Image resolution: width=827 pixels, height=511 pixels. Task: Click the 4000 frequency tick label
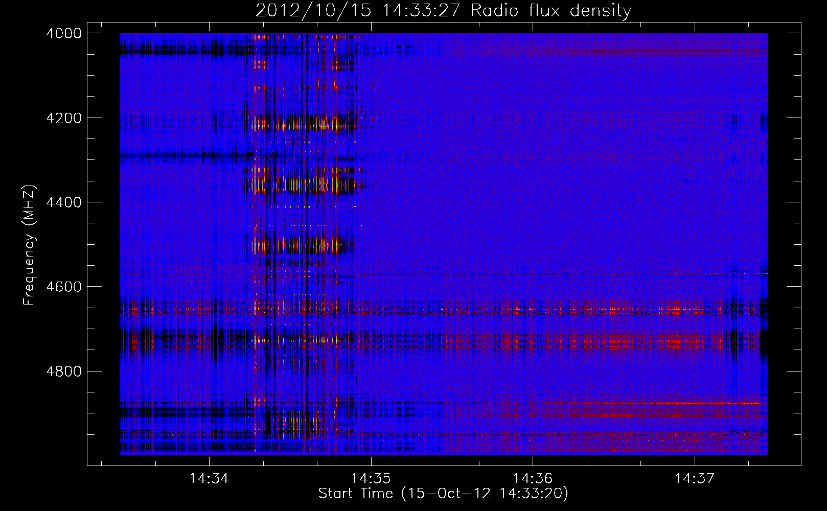point(64,33)
